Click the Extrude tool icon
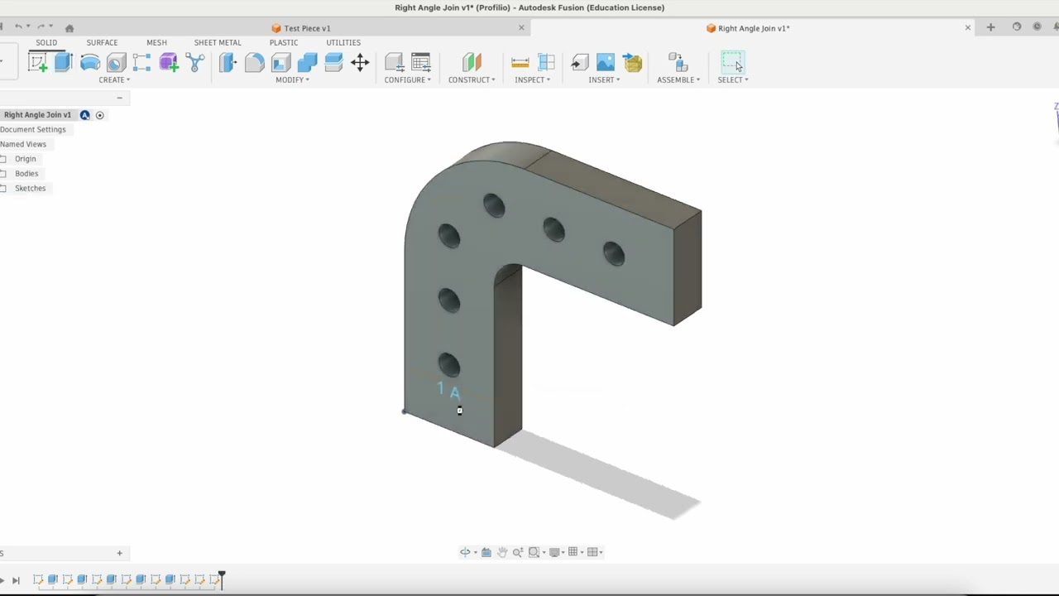The height and width of the screenshot is (596, 1059). click(x=64, y=62)
